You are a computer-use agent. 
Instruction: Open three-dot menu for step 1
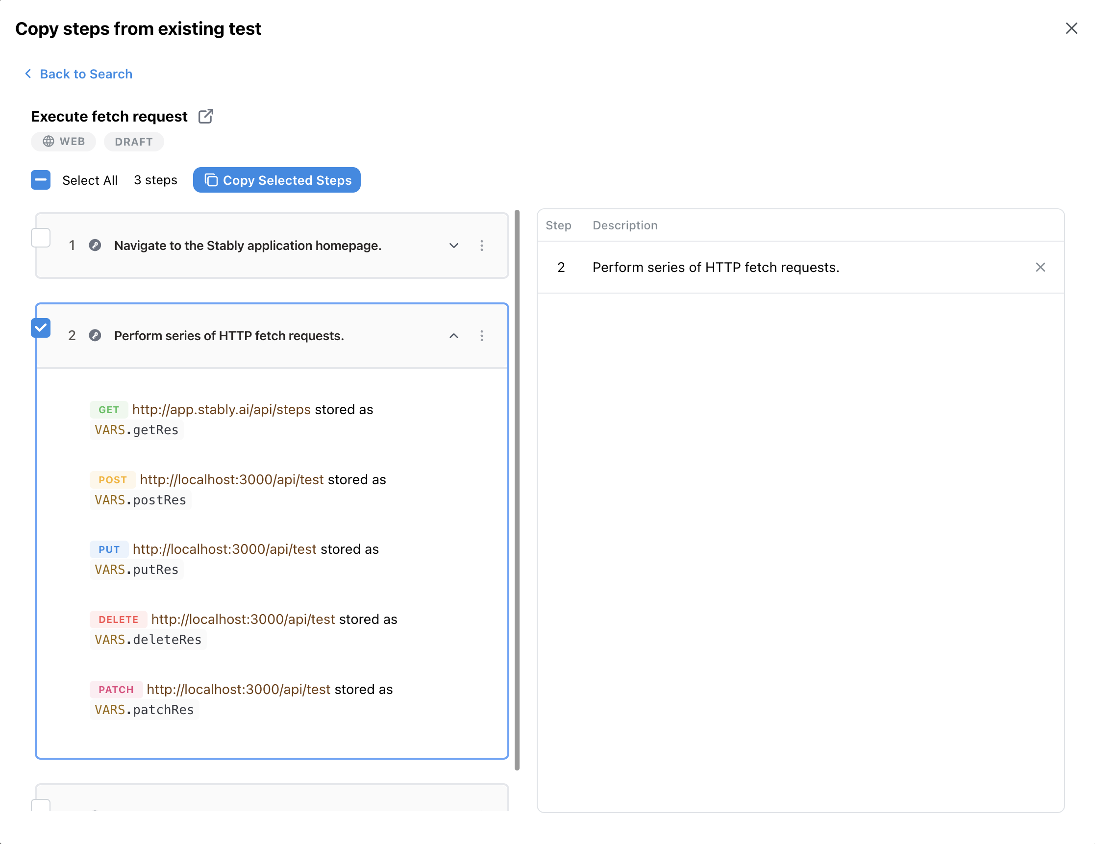pyautogui.click(x=481, y=246)
